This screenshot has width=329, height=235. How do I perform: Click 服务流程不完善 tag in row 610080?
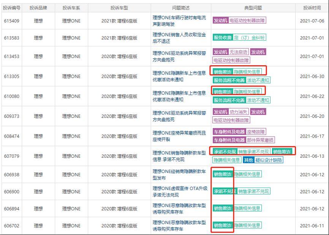click(x=229, y=100)
